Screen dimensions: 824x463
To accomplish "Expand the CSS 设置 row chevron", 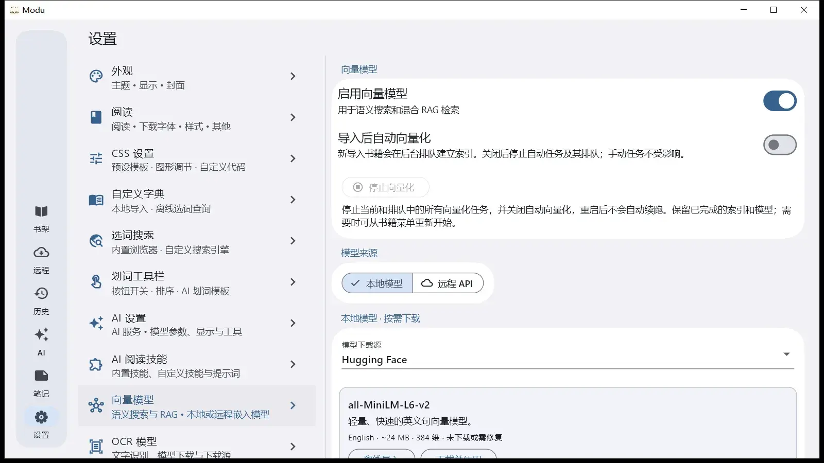I will [x=293, y=158].
